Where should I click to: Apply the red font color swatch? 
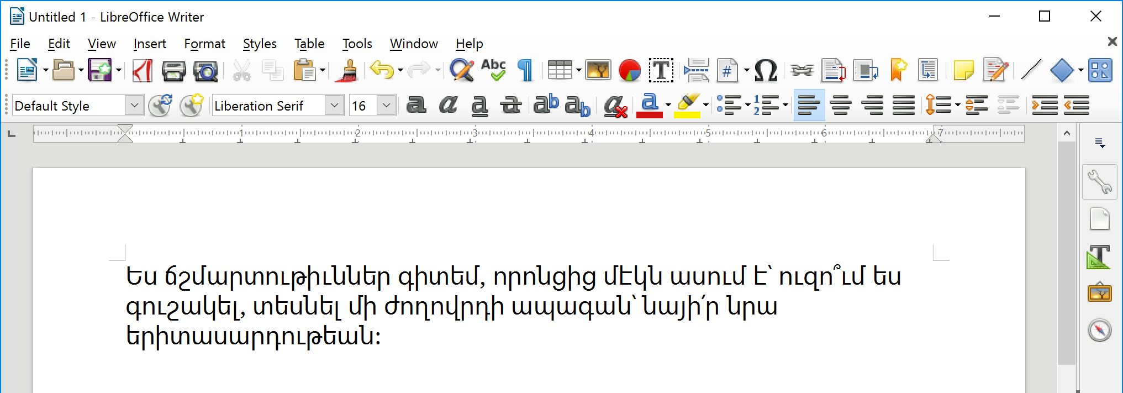tap(650, 105)
